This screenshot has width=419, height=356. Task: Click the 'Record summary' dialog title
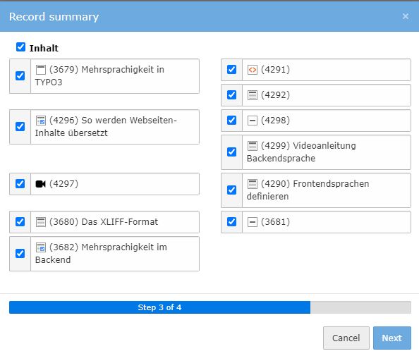(x=54, y=16)
